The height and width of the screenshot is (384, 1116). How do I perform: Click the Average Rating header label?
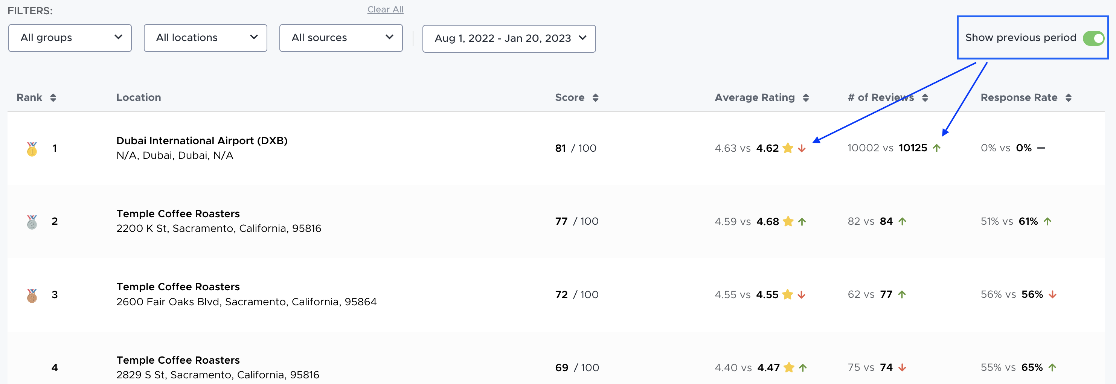coord(755,98)
